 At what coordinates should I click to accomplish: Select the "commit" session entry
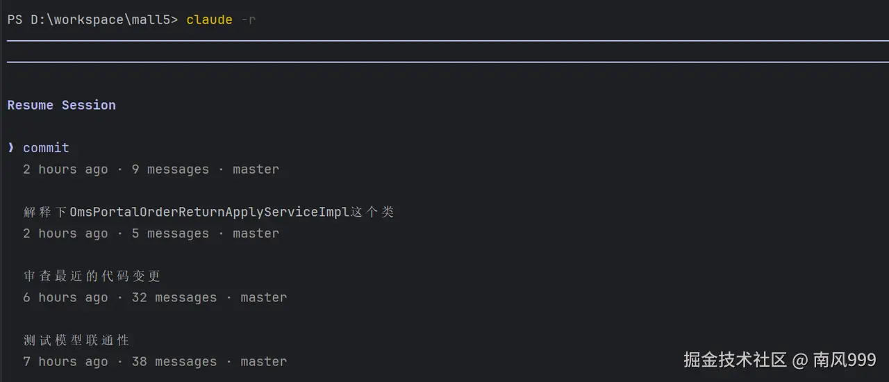(46, 148)
